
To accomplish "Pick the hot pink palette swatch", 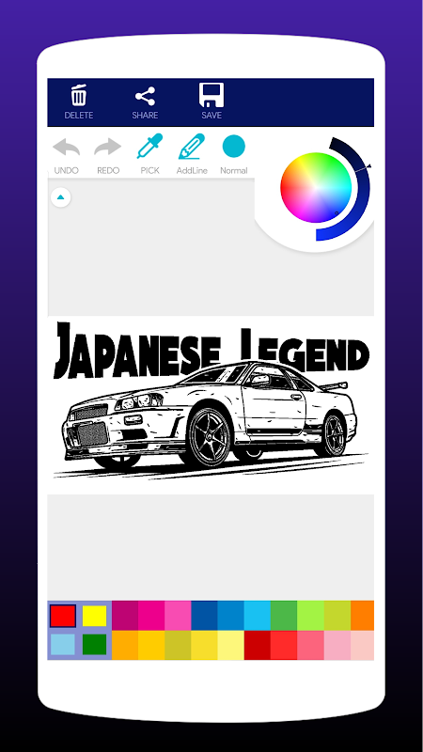I will pos(151,616).
